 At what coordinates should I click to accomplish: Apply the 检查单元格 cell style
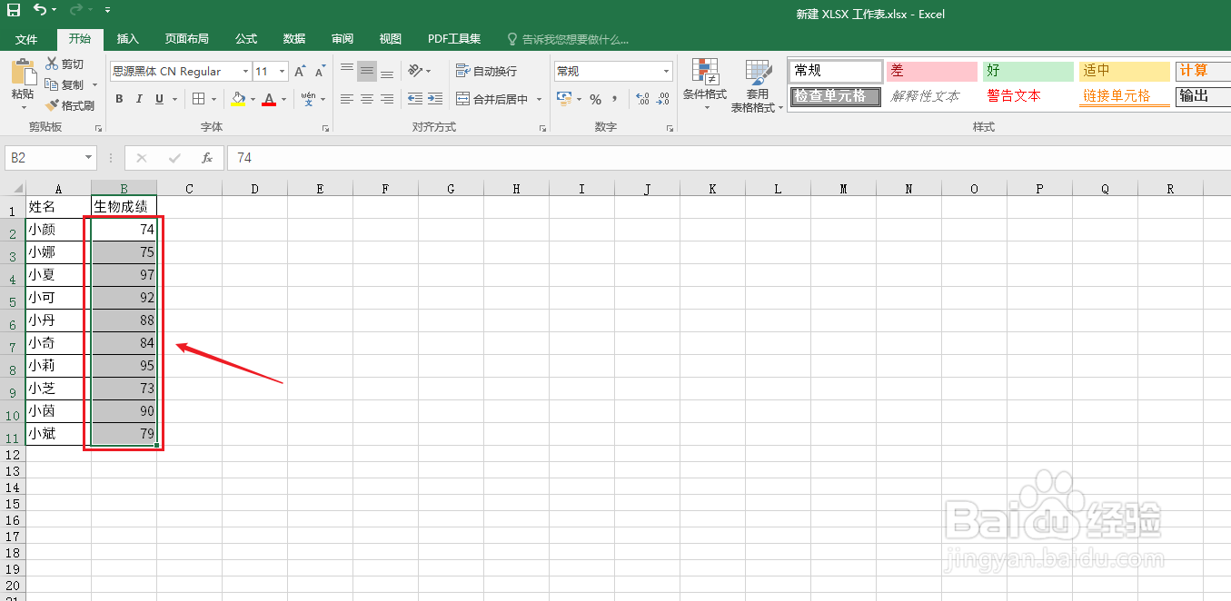click(x=836, y=96)
